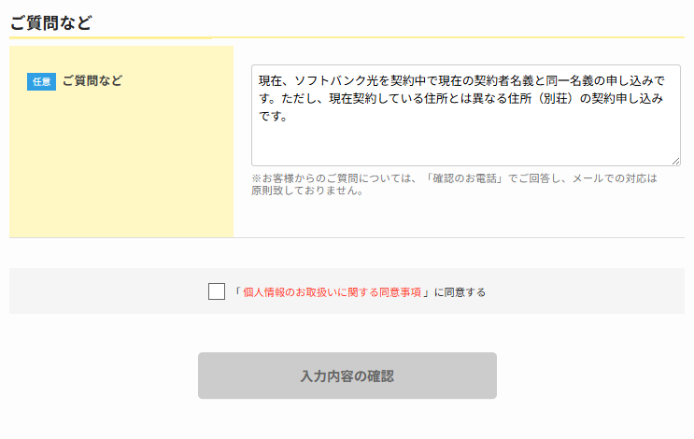Image resolution: width=694 pixels, height=439 pixels.
Task: Click the ご質問など section heading
Action: [x=51, y=23]
